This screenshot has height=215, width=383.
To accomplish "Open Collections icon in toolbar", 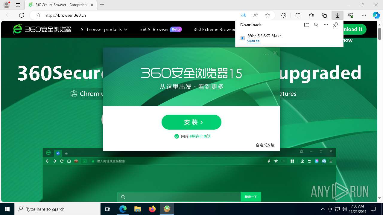I will tap(324, 15).
